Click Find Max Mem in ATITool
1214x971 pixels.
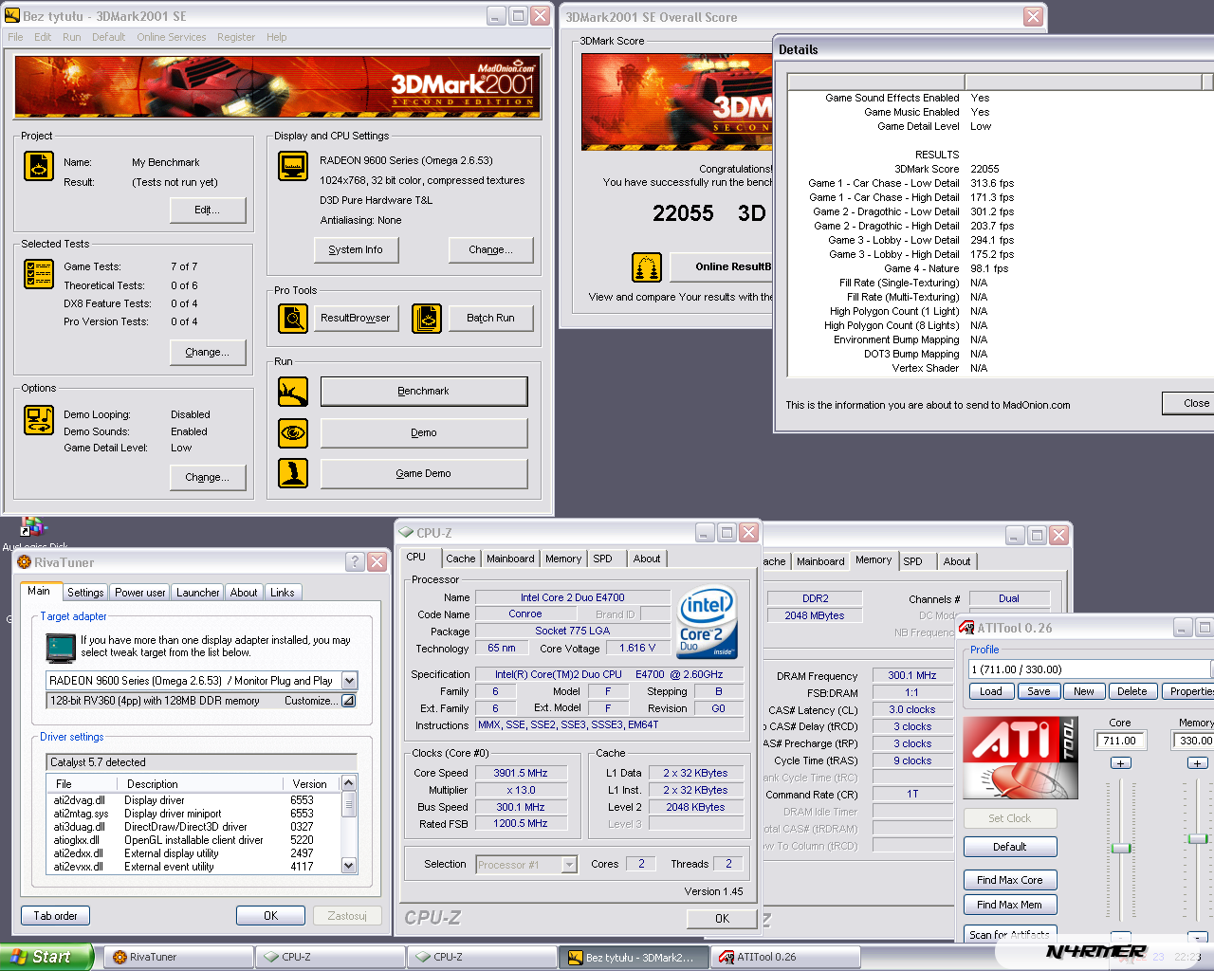tap(1010, 905)
